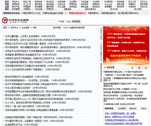Open article 老北京御香斋酸梅汤
This screenshot has height=126, width=151.
[27, 80]
